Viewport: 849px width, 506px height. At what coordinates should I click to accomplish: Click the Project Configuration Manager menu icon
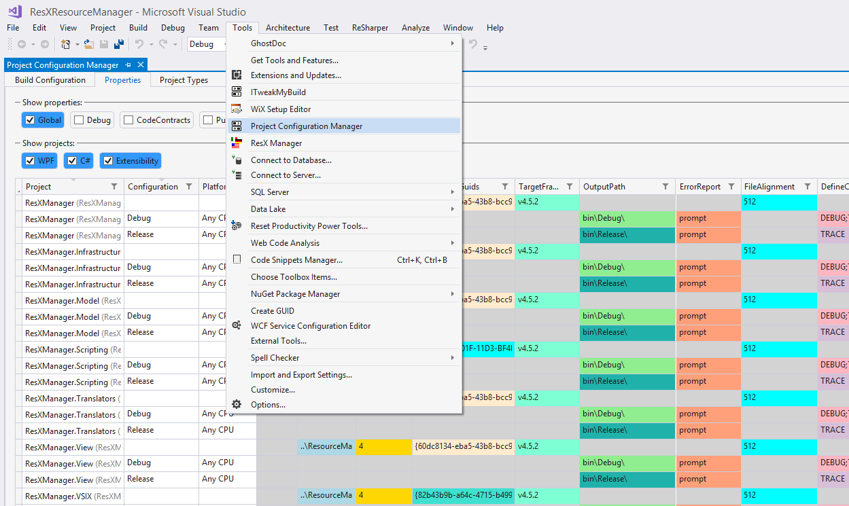tap(237, 126)
